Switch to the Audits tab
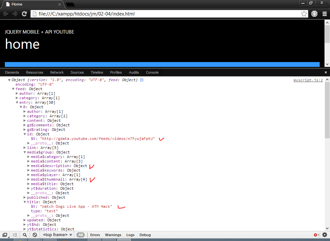 pos(134,72)
